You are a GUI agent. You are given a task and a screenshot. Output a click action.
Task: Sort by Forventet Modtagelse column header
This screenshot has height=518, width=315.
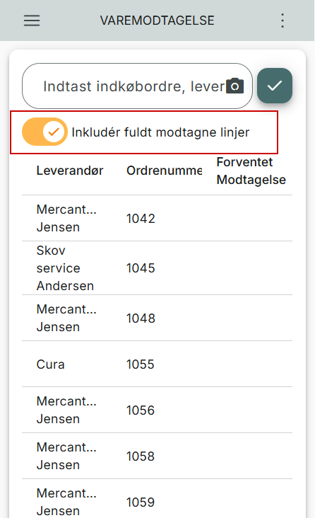pos(251,171)
